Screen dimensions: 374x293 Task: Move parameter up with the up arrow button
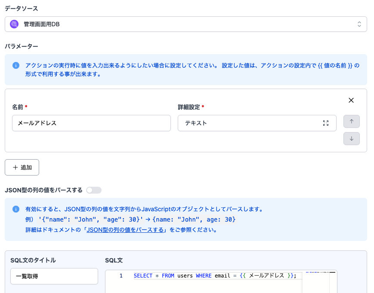pos(352,121)
